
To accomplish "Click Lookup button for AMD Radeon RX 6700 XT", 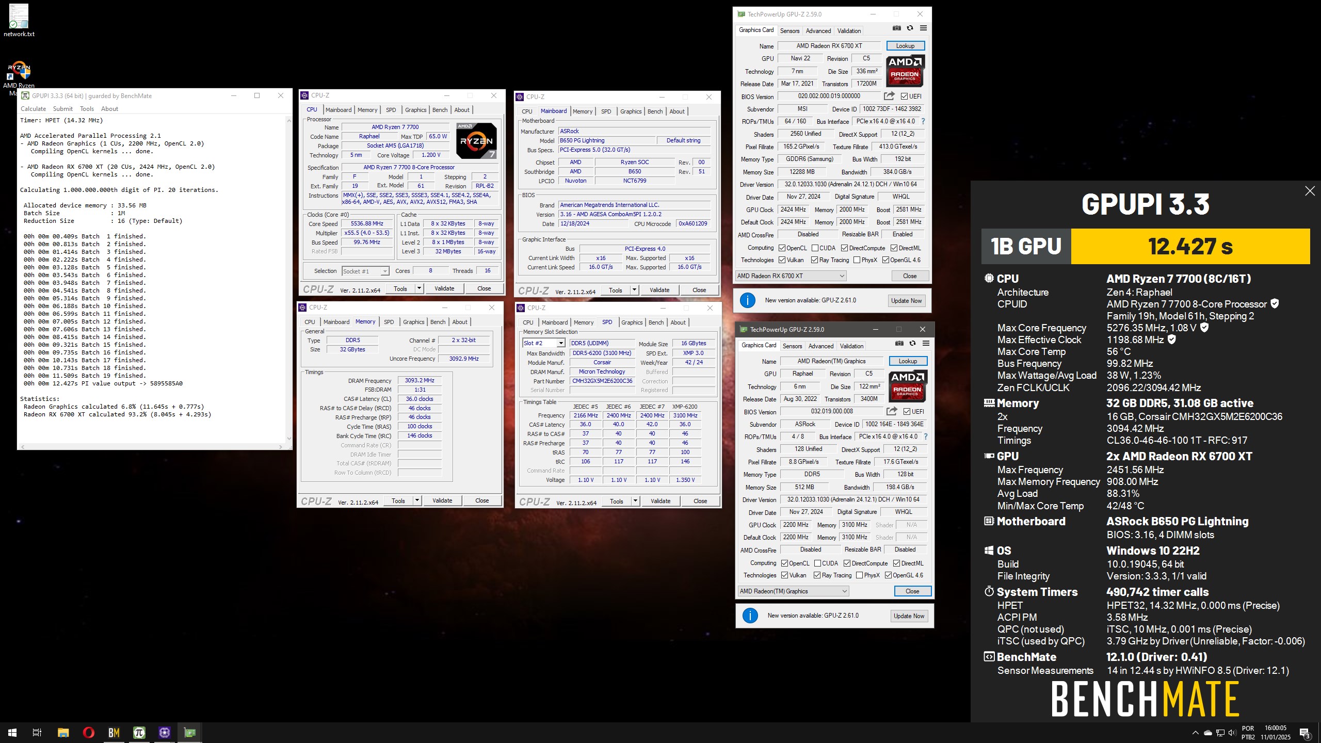I will pyautogui.click(x=905, y=46).
